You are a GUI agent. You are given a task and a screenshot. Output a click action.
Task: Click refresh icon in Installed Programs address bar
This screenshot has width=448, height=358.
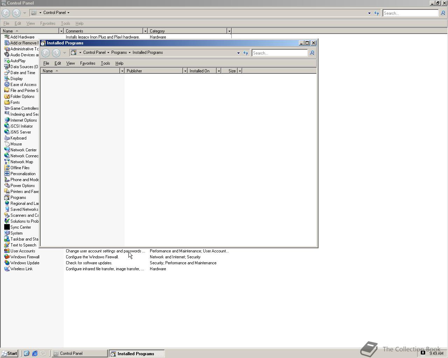point(246,53)
